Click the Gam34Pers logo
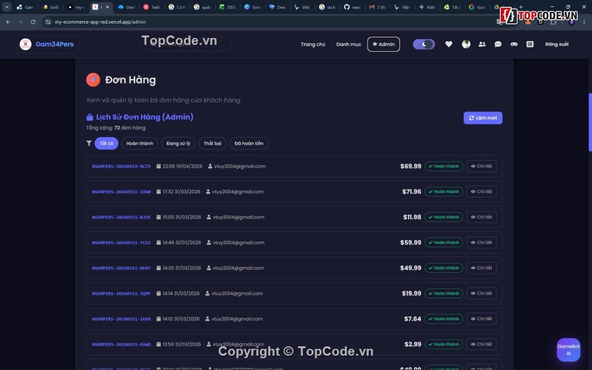592x370 pixels. 47,44
